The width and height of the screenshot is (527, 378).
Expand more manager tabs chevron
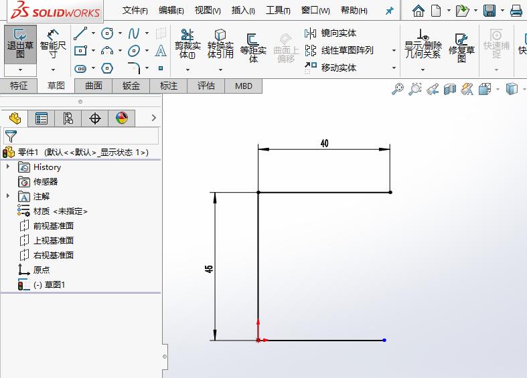point(153,118)
